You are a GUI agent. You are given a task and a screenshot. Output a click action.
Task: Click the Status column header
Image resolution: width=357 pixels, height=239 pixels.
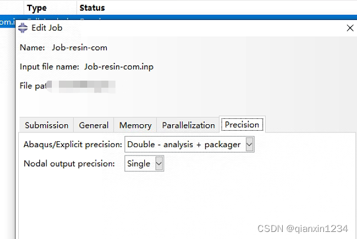click(91, 8)
